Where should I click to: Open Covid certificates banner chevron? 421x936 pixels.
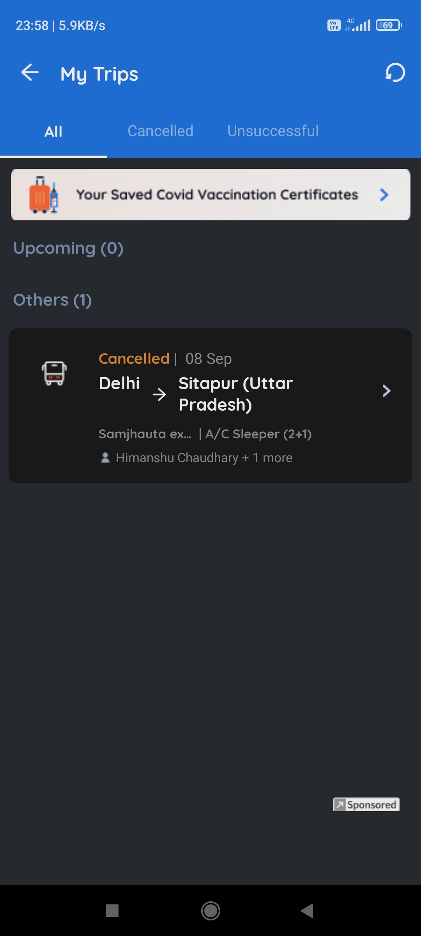coord(384,195)
